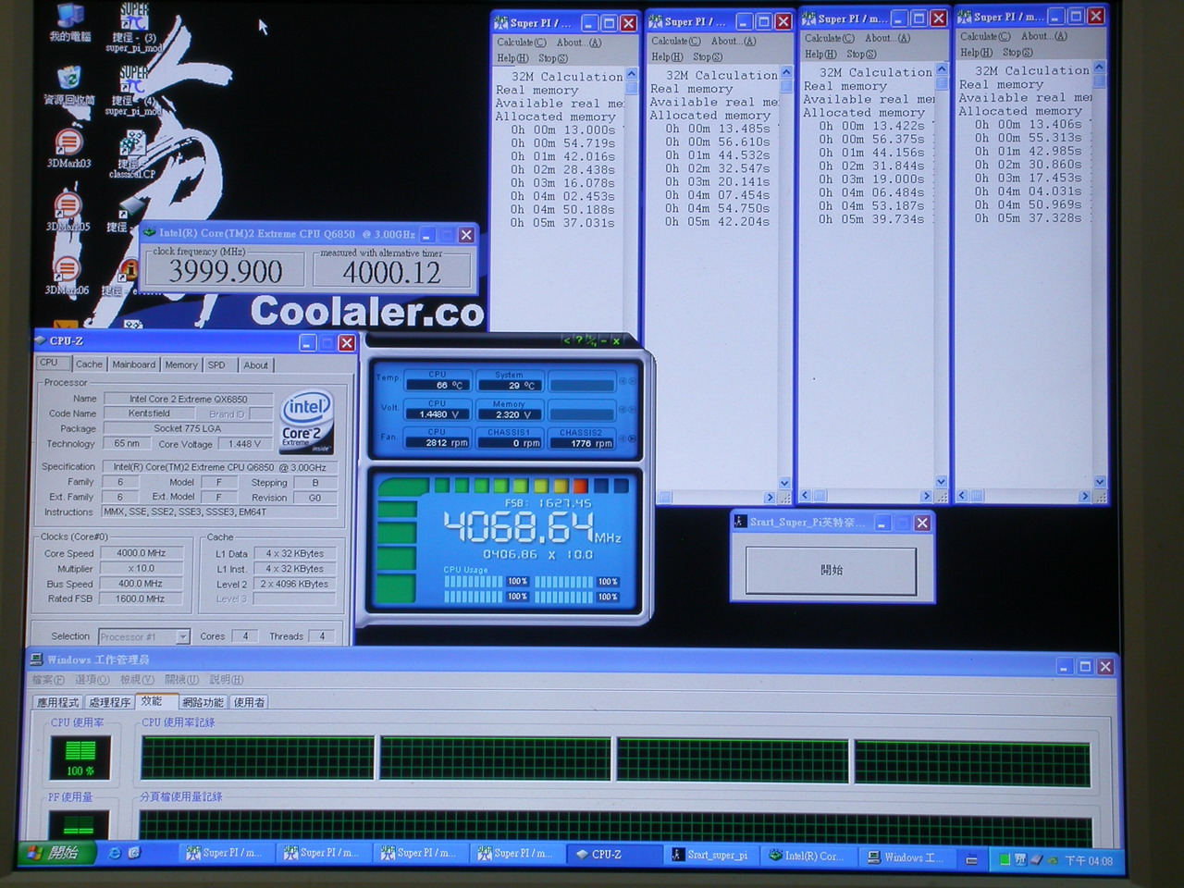This screenshot has width=1184, height=888.
Task: Open the Calculate(C) menu in the first Super PI window
Action: point(521,43)
